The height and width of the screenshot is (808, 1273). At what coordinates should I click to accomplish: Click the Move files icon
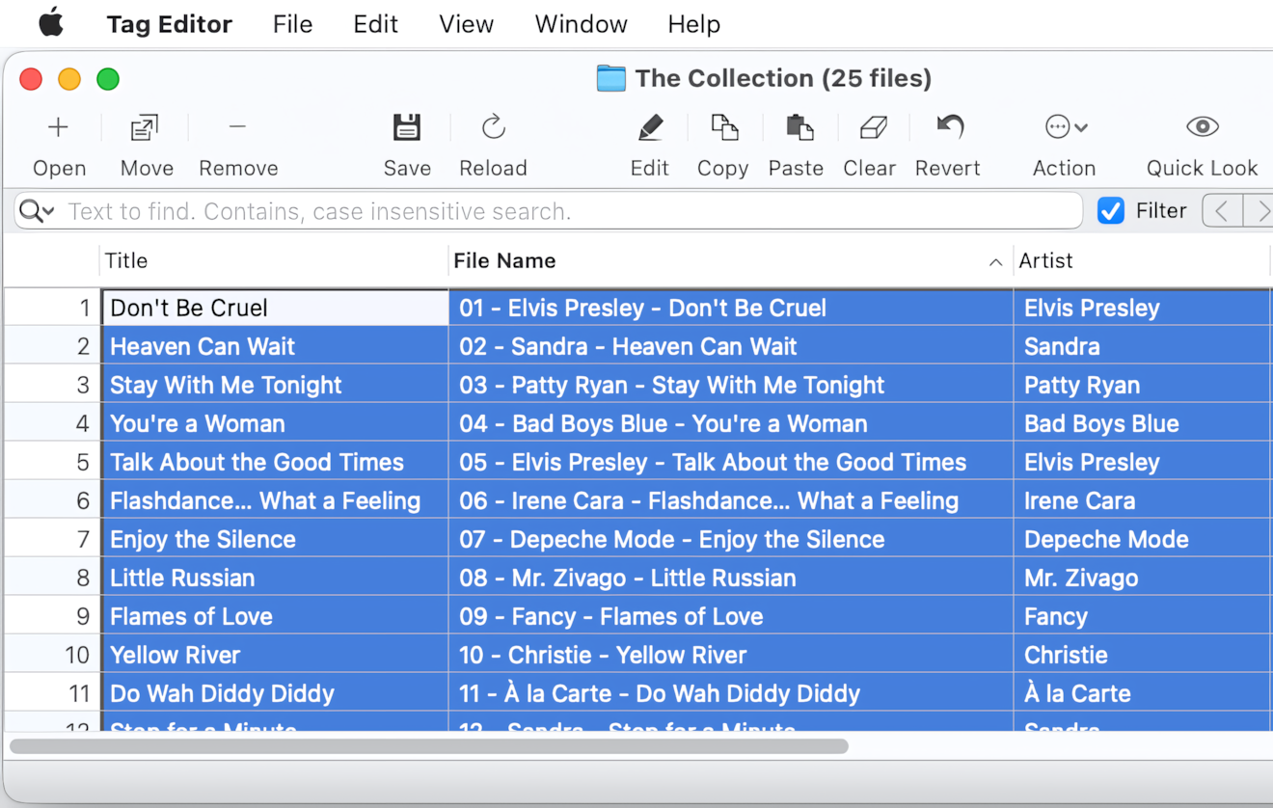click(x=146, y=127)
